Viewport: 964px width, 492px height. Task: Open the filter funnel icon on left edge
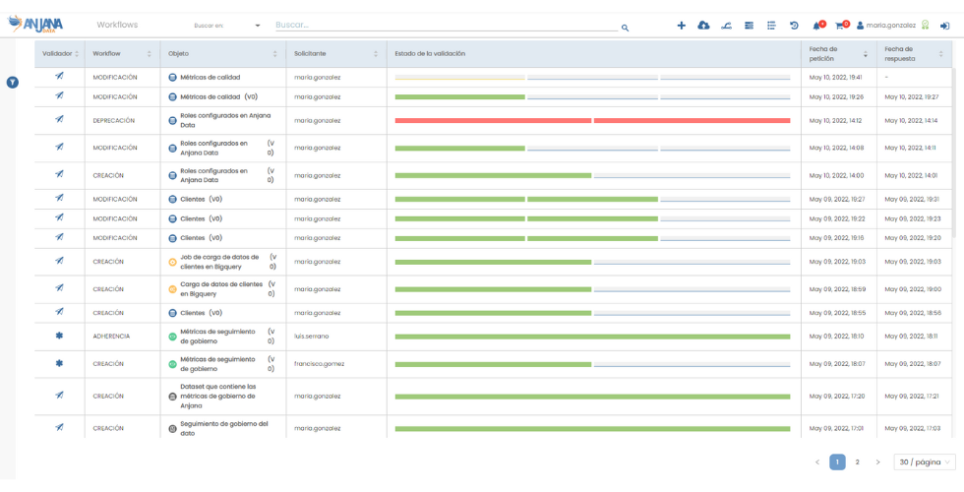pyautogui.click(x=13, y=83)
